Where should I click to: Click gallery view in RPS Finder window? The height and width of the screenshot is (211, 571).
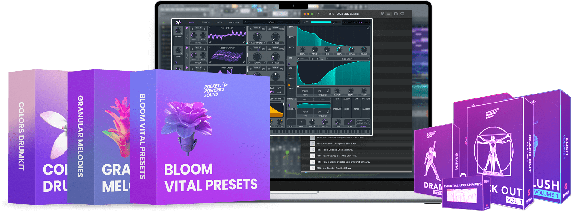(x=402, y=14)
